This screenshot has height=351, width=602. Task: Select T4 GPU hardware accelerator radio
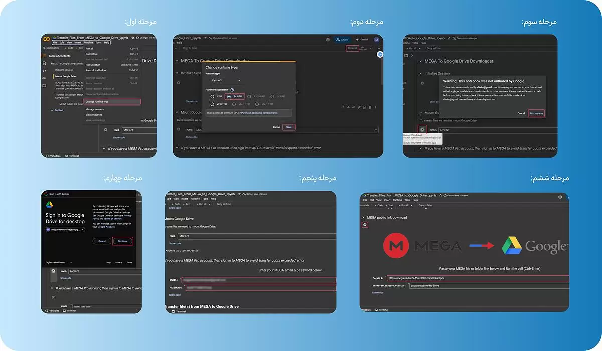[x=229, y=96]
